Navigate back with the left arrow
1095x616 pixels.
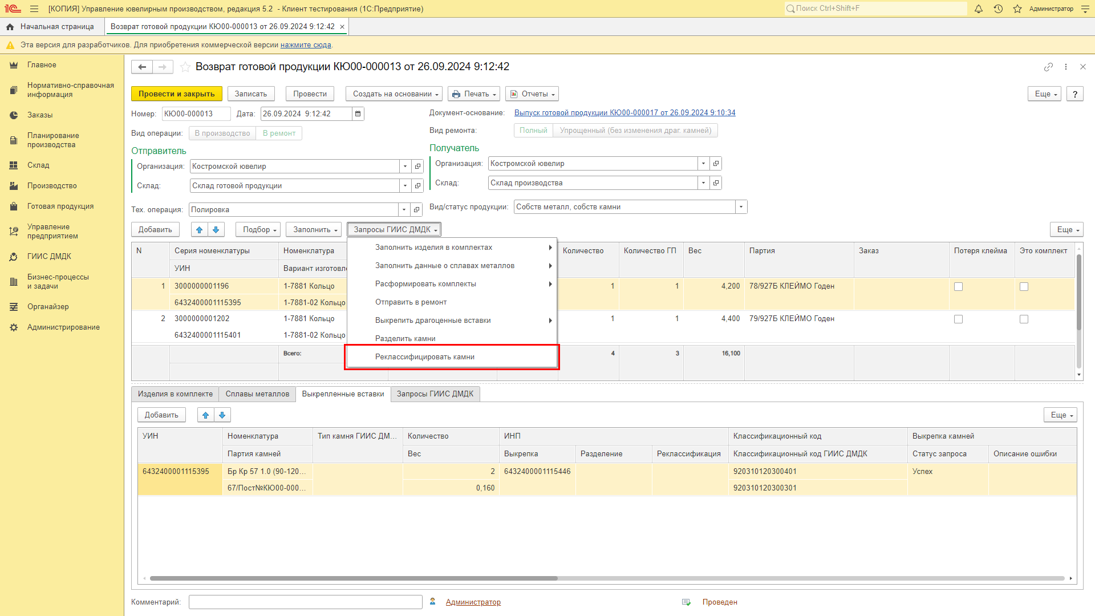(x=142, y=67)
